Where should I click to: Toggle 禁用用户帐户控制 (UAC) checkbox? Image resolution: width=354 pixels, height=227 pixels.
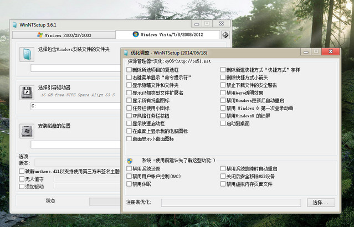pos(130,176)
